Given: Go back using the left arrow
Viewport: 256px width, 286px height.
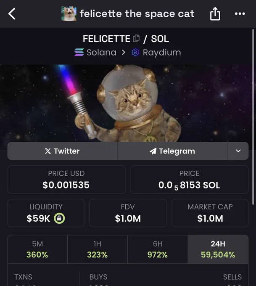Looking at the screenshot, I should (x=12, y=14).
